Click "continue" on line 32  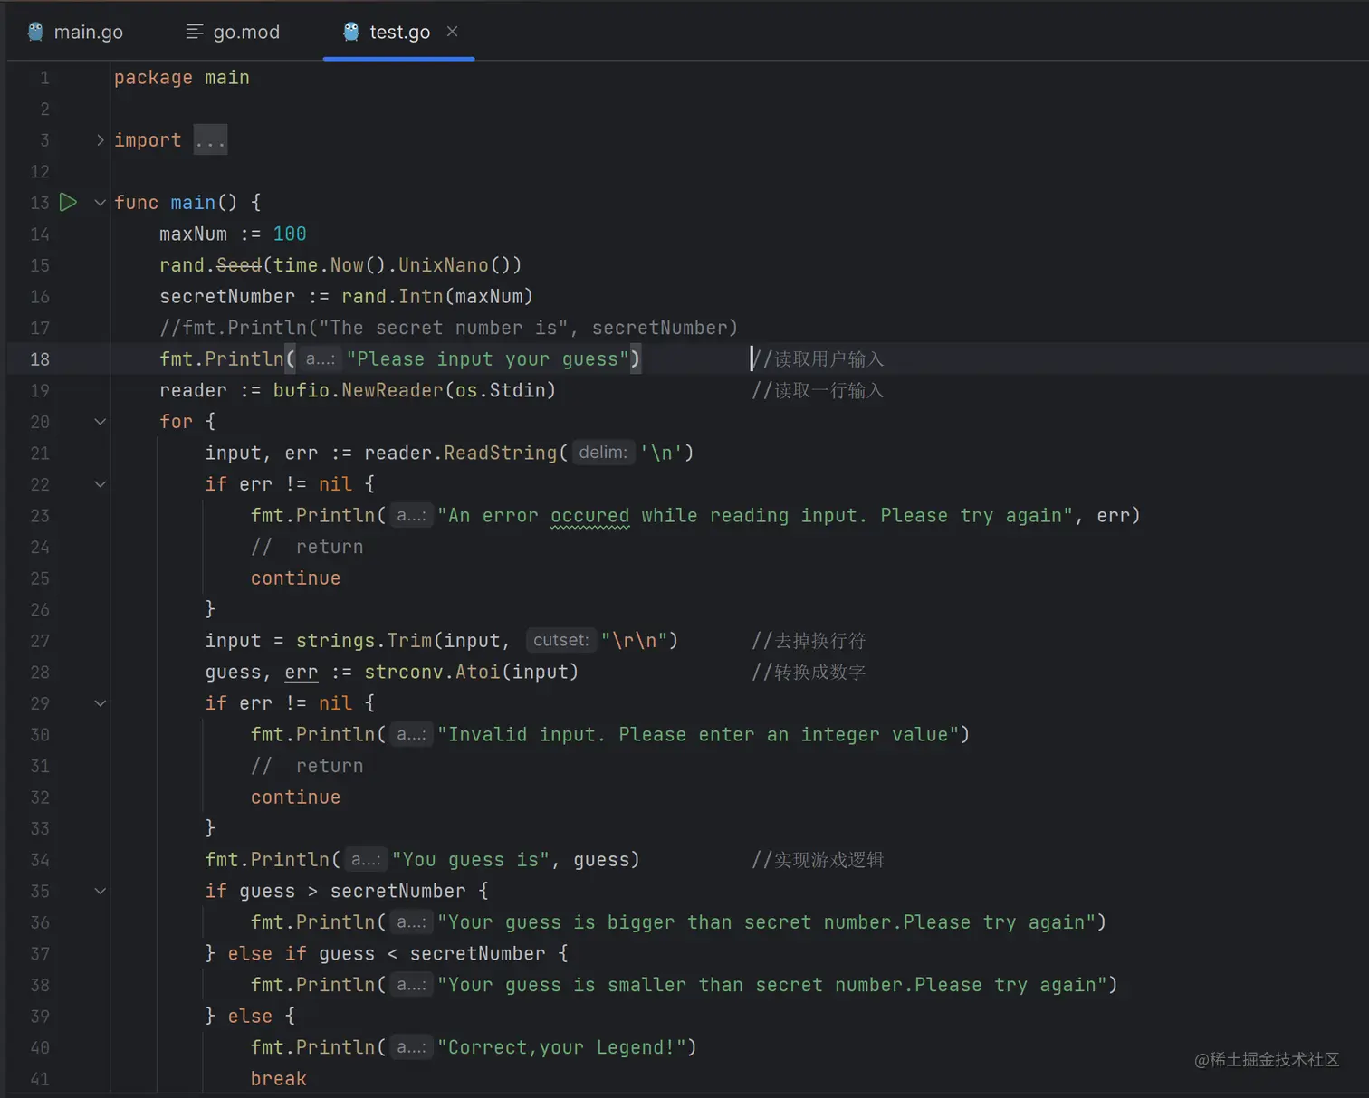pos(296,797)
